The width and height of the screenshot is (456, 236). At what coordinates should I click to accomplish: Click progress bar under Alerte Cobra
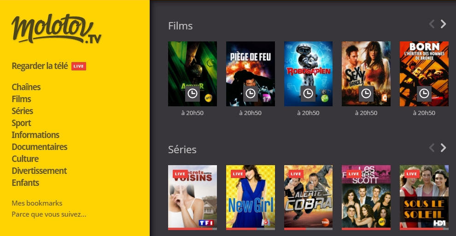point(308,229)
